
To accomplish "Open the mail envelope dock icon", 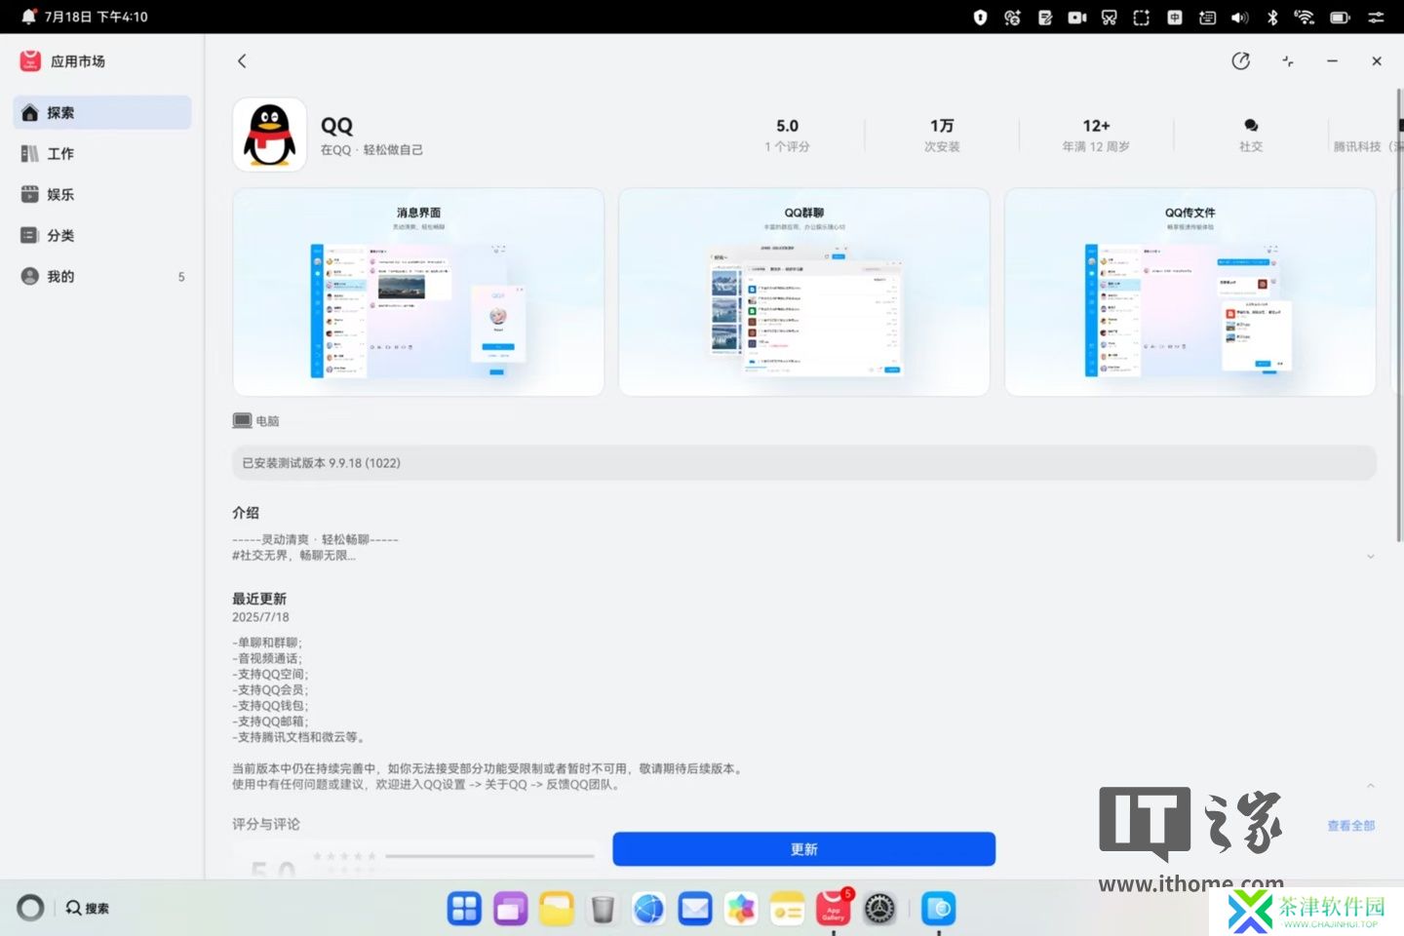I will [x=695, y=909].
